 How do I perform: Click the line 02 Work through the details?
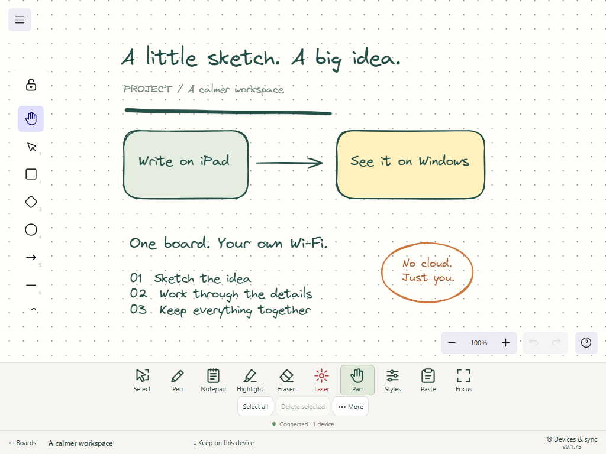[x=221, y=294]
